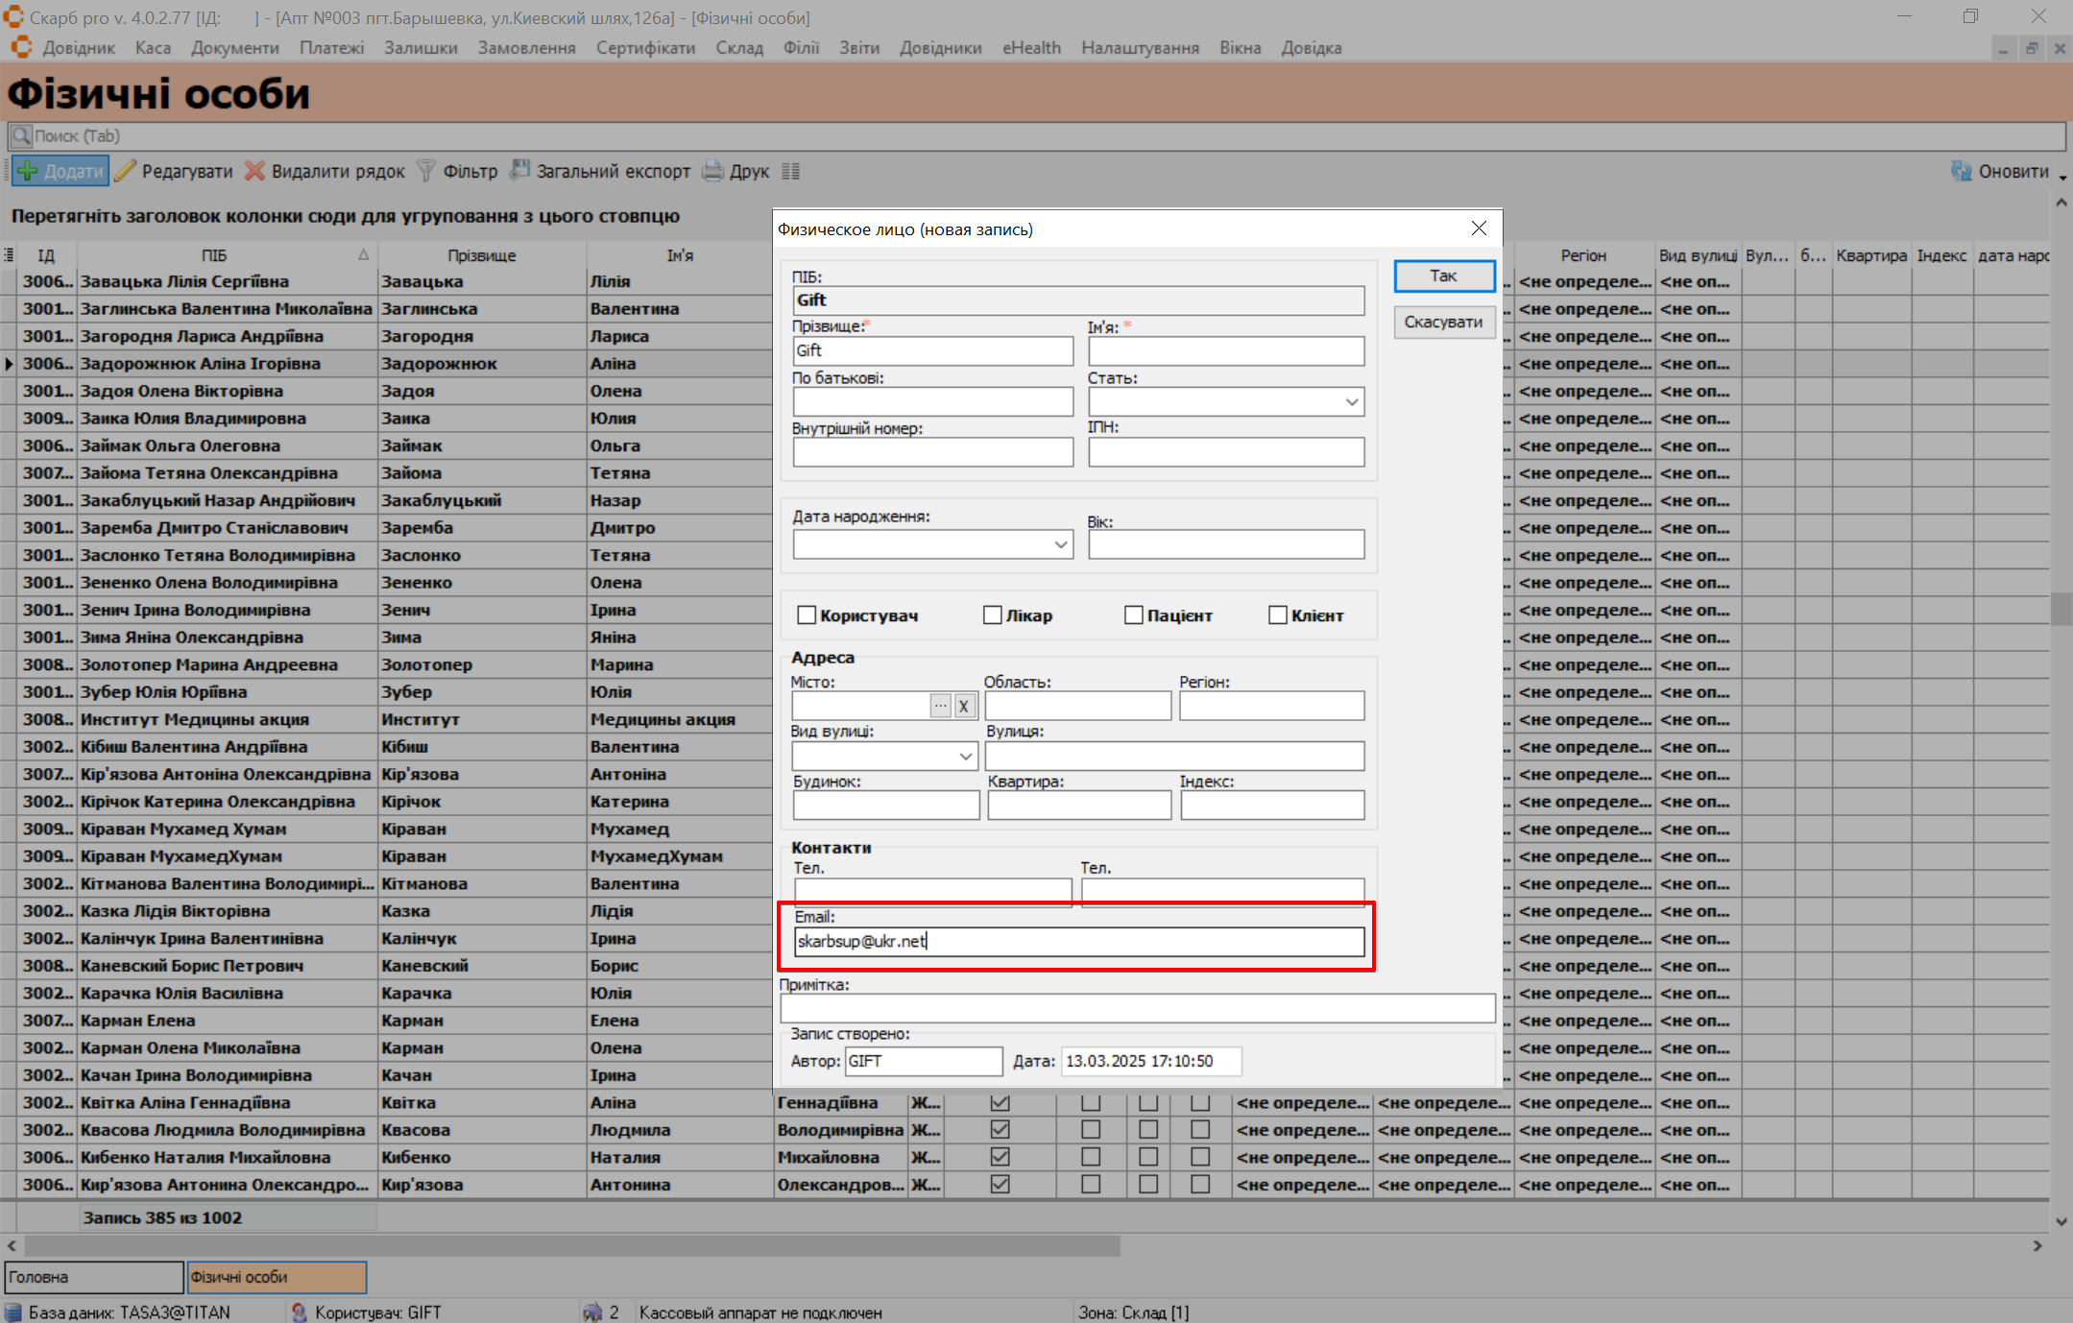Enable the Користувач checkbox
This screenshot has height=1323, width=2073.
pyautogui.click(x=807, y=615)
